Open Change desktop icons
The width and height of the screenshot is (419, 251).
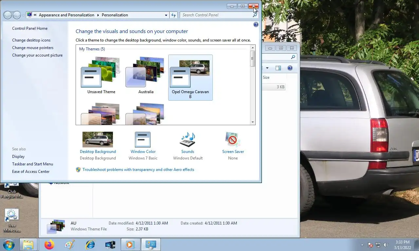point(31,40)
